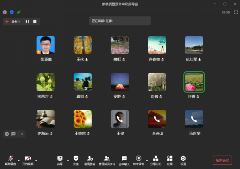Click the blue security shield icon
The image size is (240, 169).
(x=12, y=12)
